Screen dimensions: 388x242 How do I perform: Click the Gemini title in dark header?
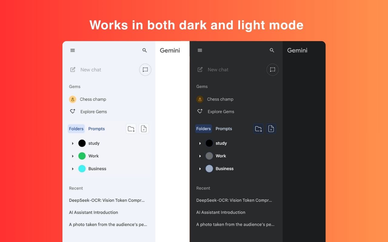[x=297, y=50]
